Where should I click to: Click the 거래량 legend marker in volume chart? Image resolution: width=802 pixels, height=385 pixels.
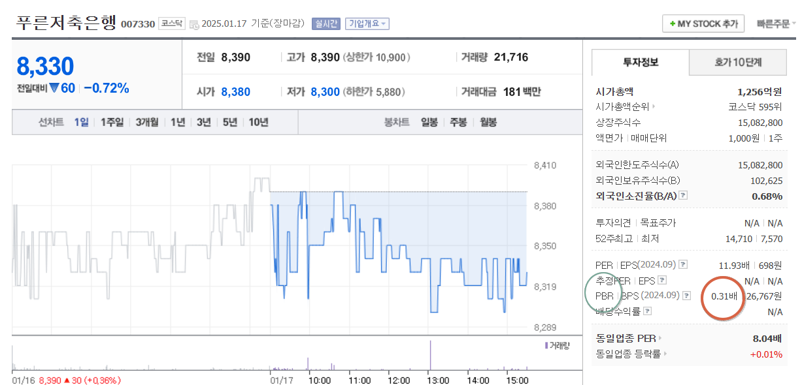546,345
